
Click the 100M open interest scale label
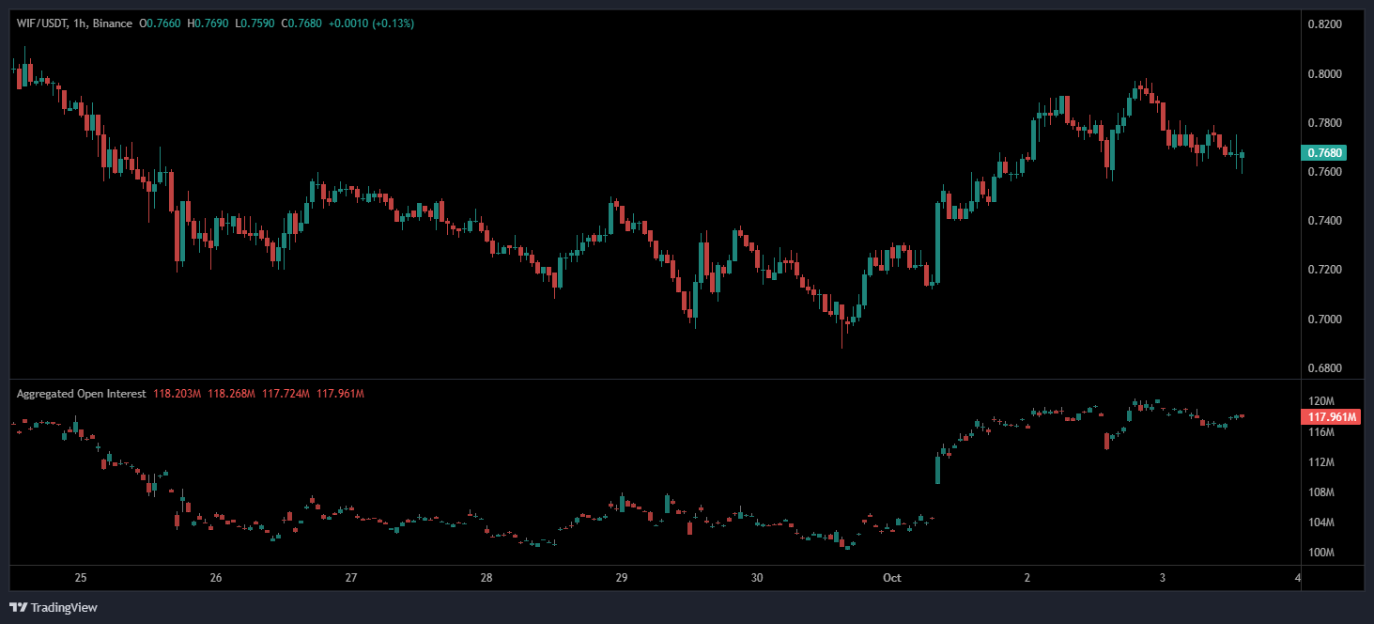[1320, 553]
